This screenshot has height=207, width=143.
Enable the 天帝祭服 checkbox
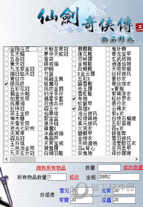pos(108,69)
